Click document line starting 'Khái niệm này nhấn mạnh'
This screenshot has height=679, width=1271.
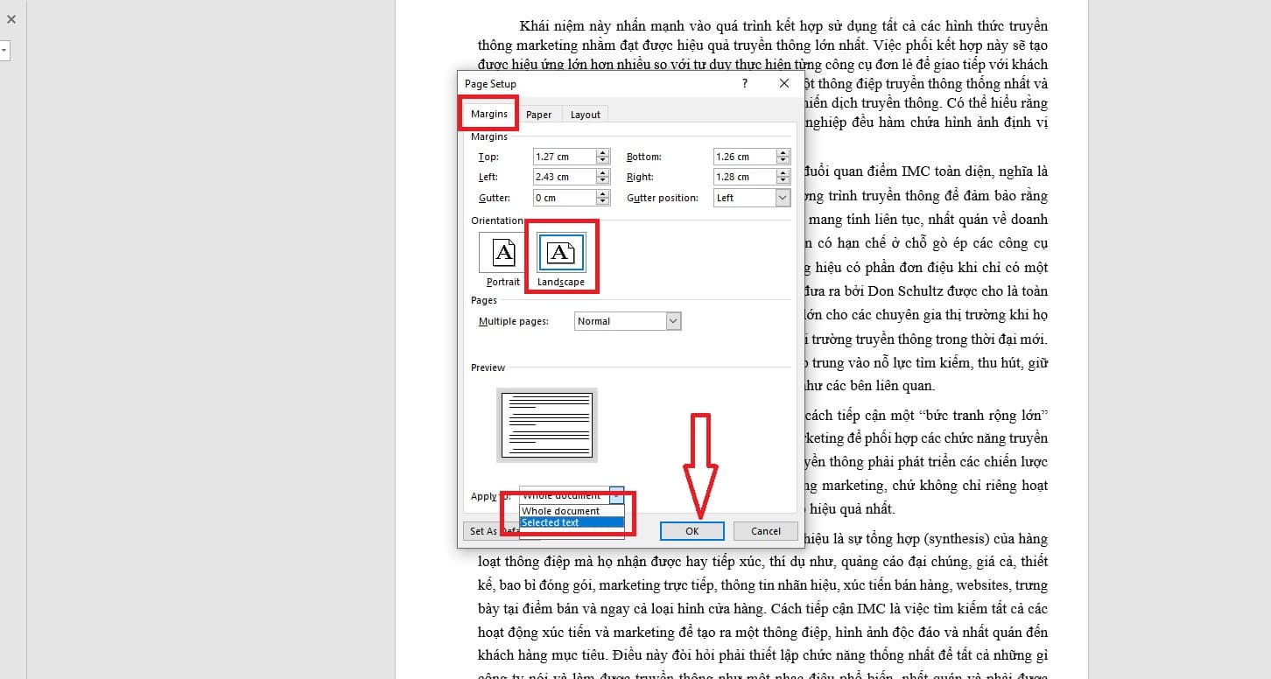click(783, 25)
